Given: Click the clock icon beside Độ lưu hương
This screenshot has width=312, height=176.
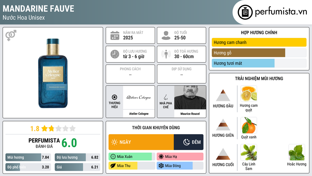Looking at the screenshot, I should coord(115,54).
